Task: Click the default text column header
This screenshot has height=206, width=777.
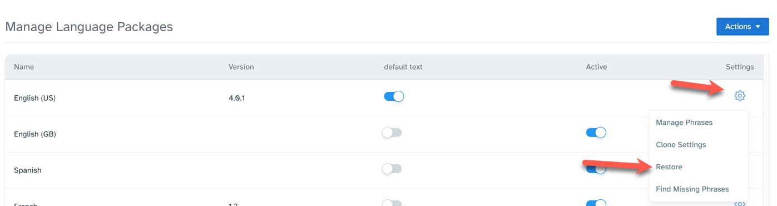Action: tap(403, 67)
